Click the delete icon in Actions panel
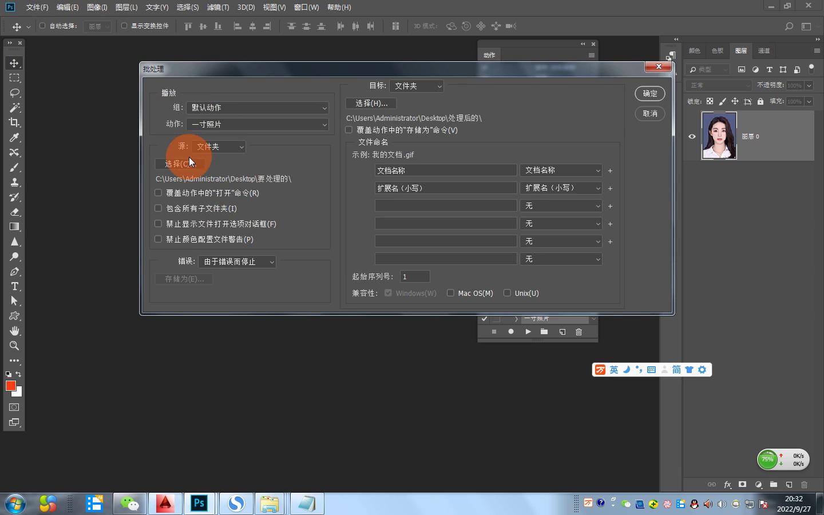This screenshot has height=515, width=824. click(x=579, y=332)
